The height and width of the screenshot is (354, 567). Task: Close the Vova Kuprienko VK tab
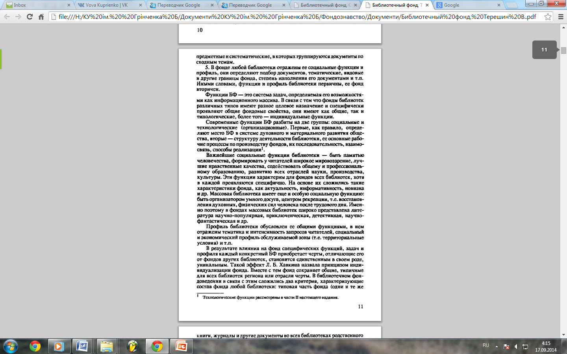(141, 5)
